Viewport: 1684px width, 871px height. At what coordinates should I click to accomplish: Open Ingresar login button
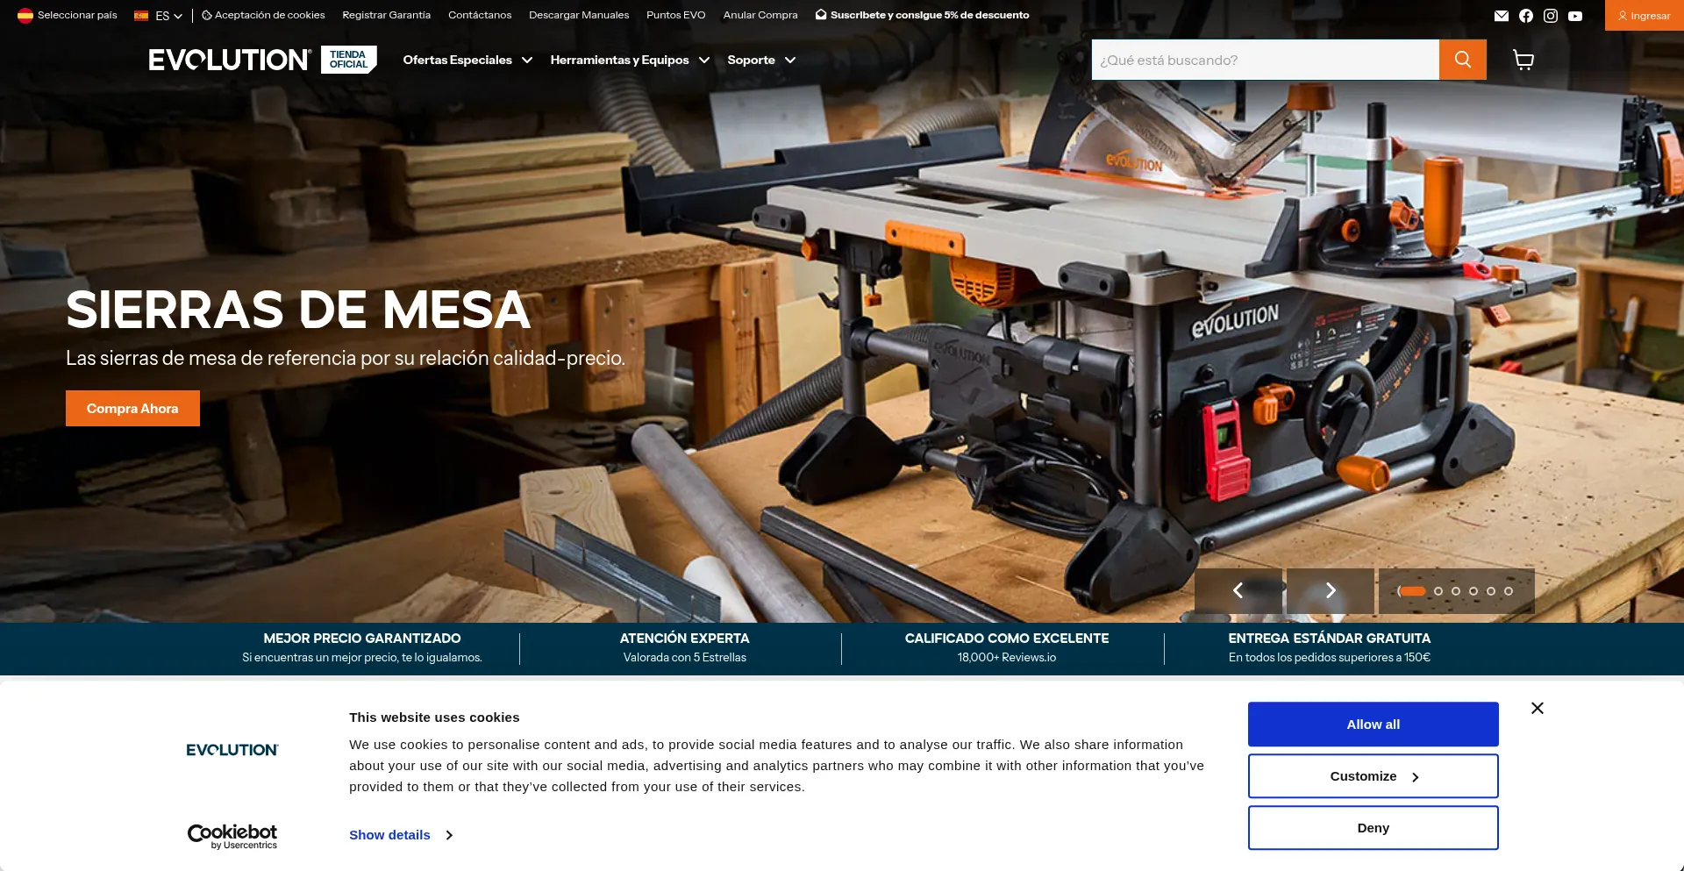[x=1645, y=16]
